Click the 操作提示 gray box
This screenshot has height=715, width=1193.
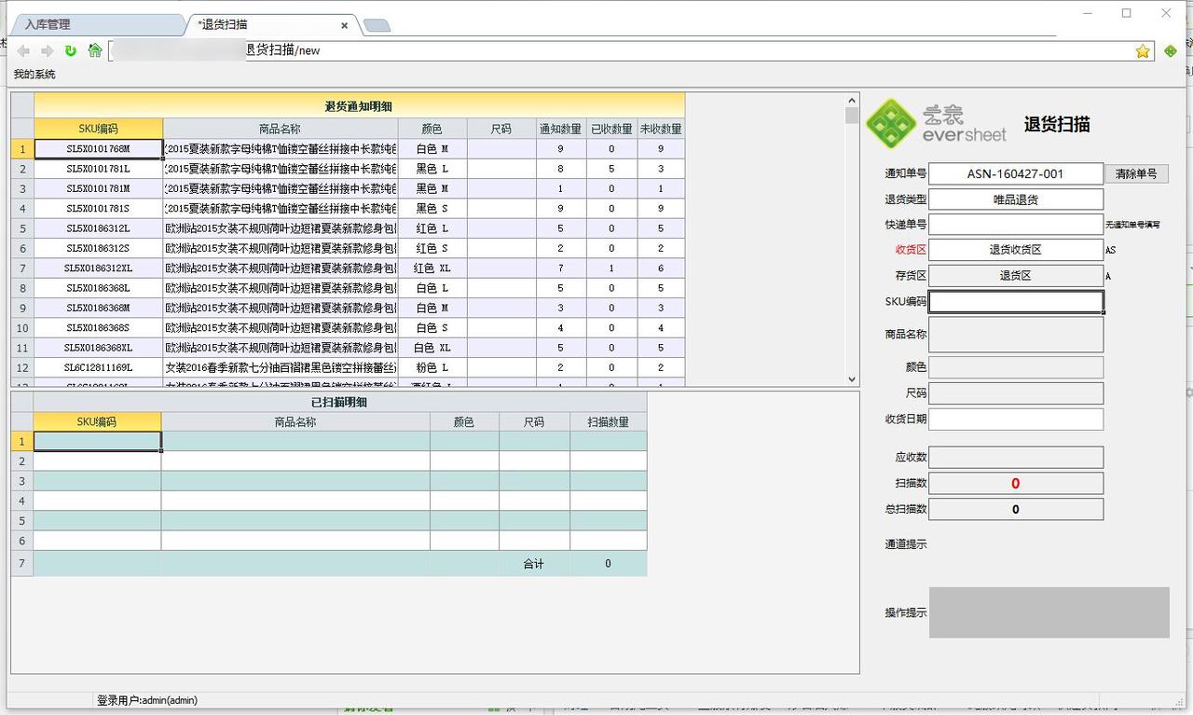click(1049, 612)
